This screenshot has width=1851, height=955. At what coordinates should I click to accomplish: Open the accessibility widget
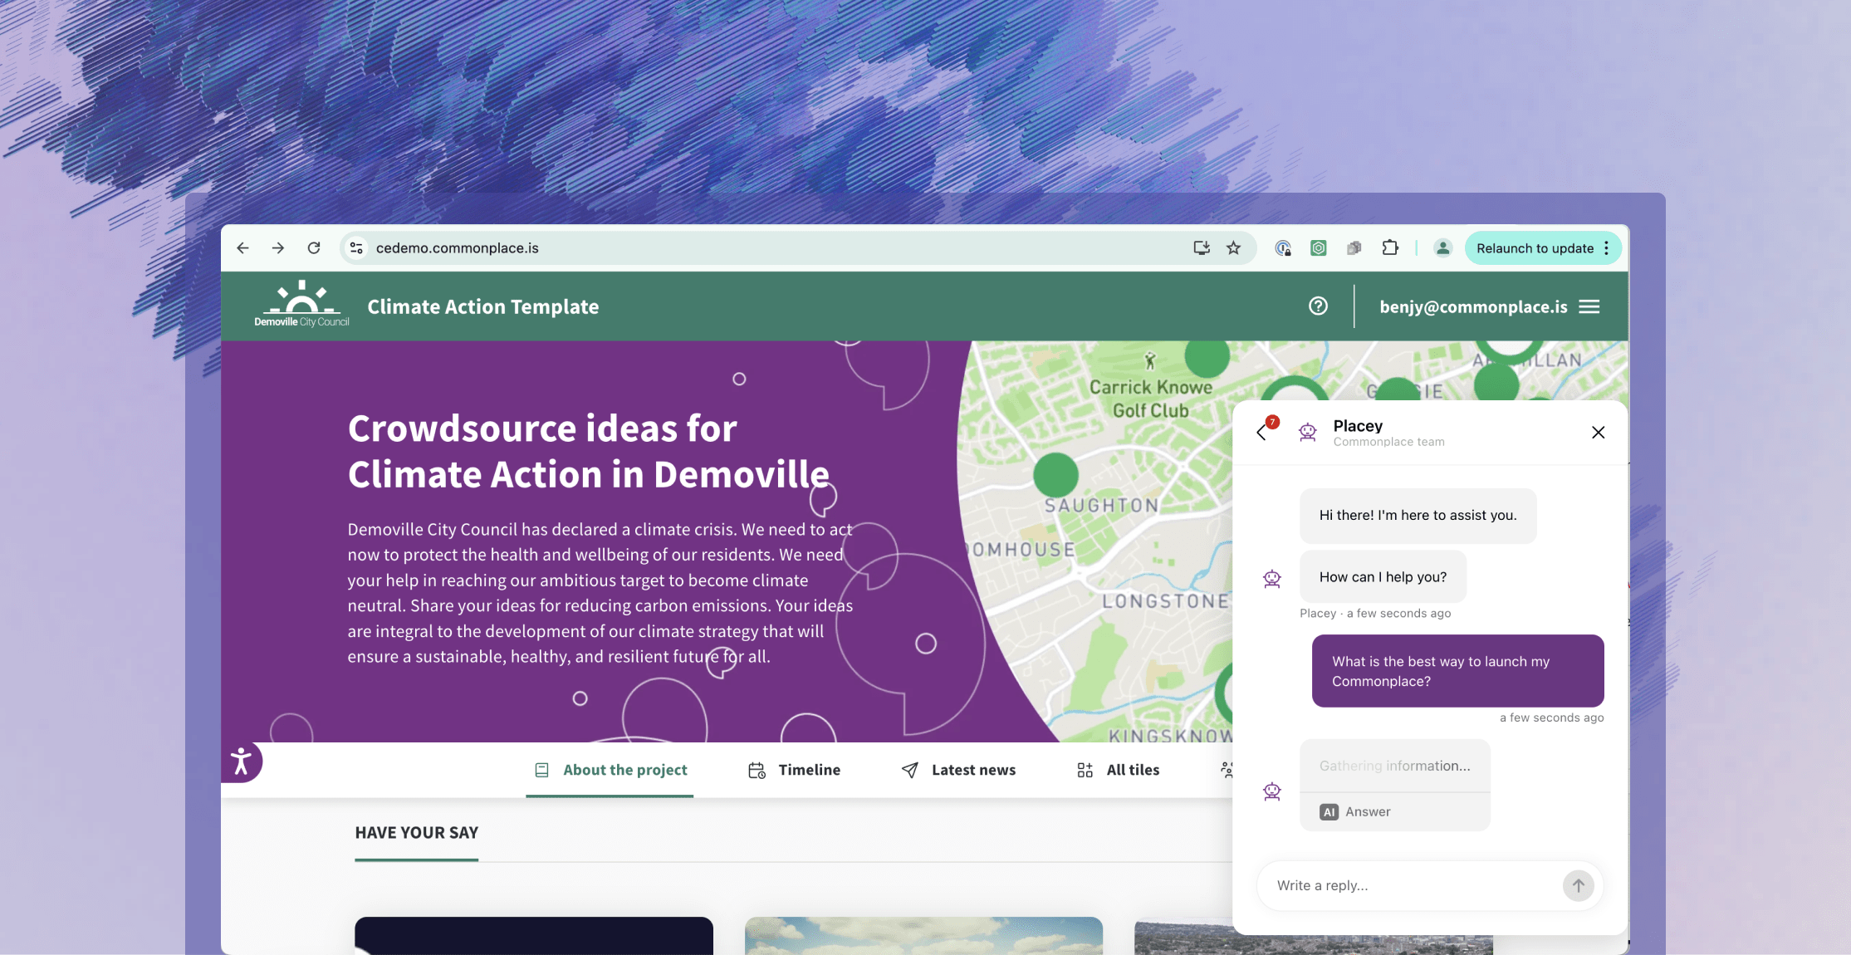point(241,762)
